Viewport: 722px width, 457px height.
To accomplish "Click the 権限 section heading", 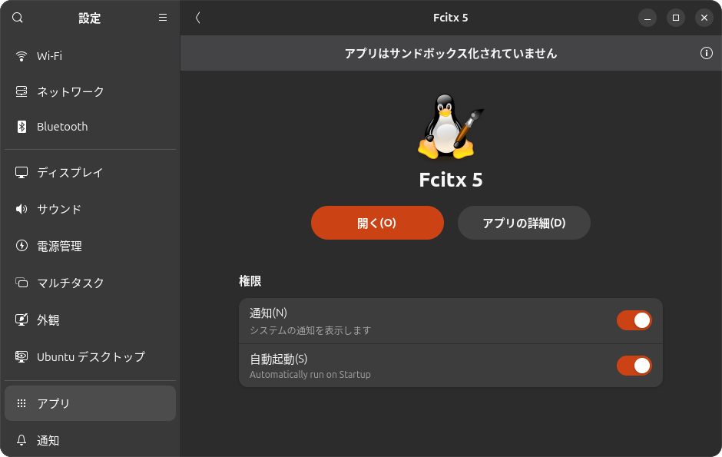I will point(250,281).
